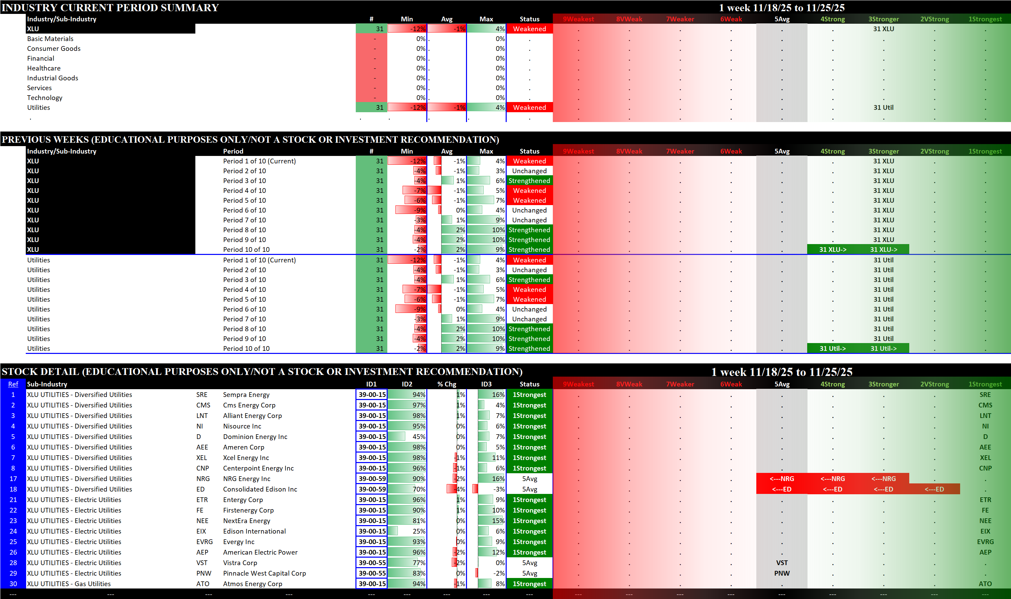The width and height of the screenshot is (1011, 599).
Task: Click the Ref hyperlink header
Action: tap(13, 384)
